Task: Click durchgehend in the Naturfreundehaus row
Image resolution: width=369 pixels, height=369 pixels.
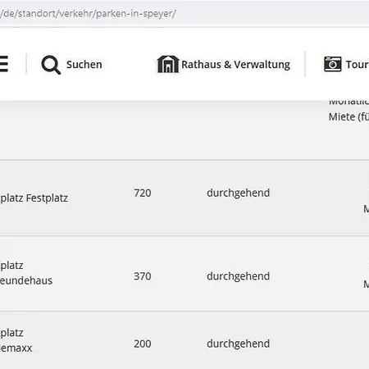Action: click(238, 276)
